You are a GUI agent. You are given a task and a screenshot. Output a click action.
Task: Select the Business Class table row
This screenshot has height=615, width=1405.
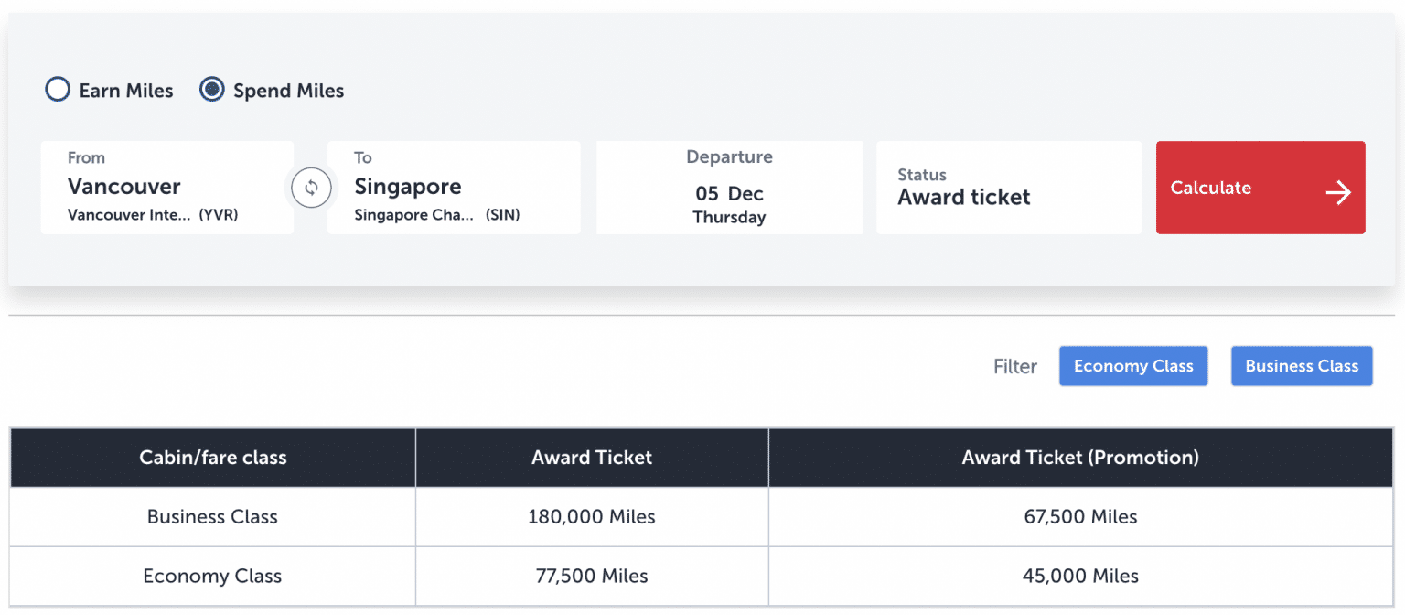point(212,516)
